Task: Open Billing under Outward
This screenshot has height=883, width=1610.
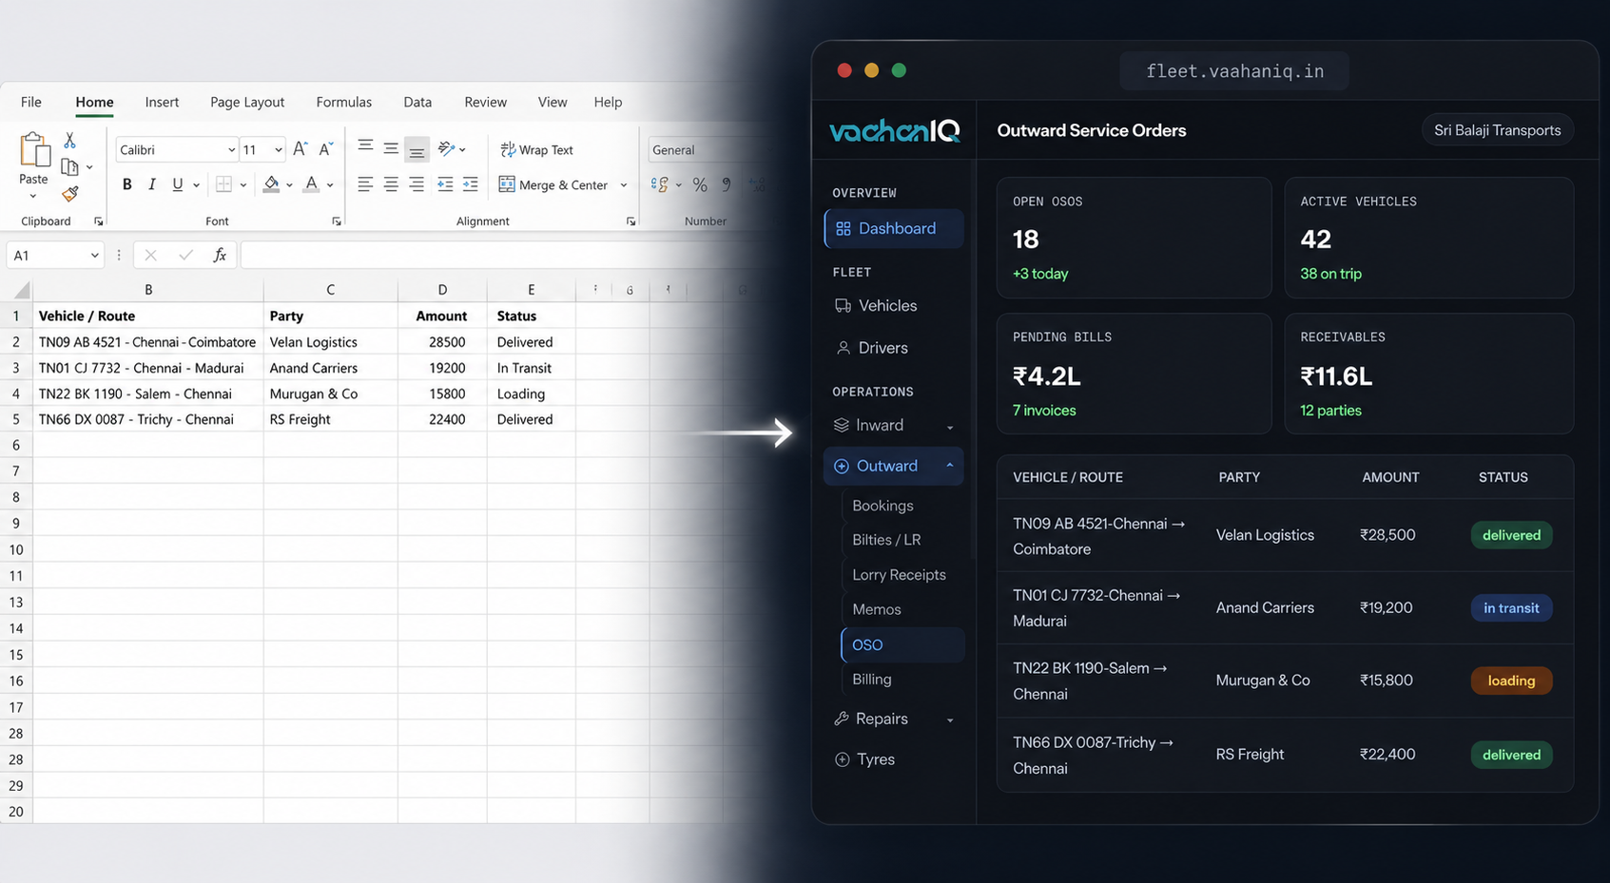Action: click(x=872, y=680)
